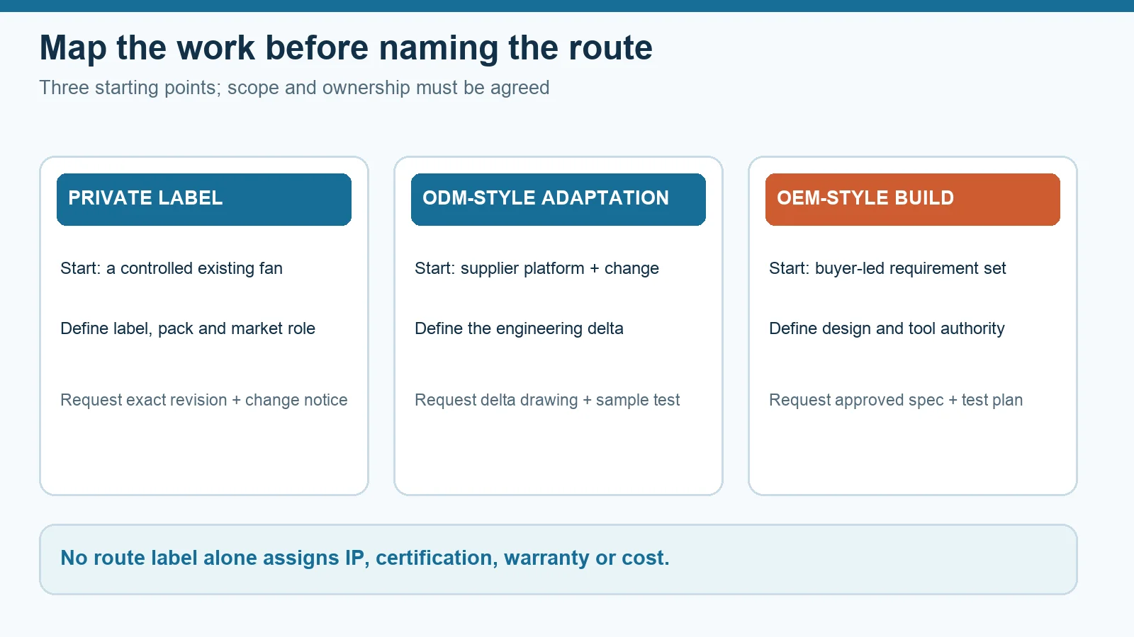Click "Start: buyer-led requirement set" line
This screenshot has height=637, width=1134.
887,268
